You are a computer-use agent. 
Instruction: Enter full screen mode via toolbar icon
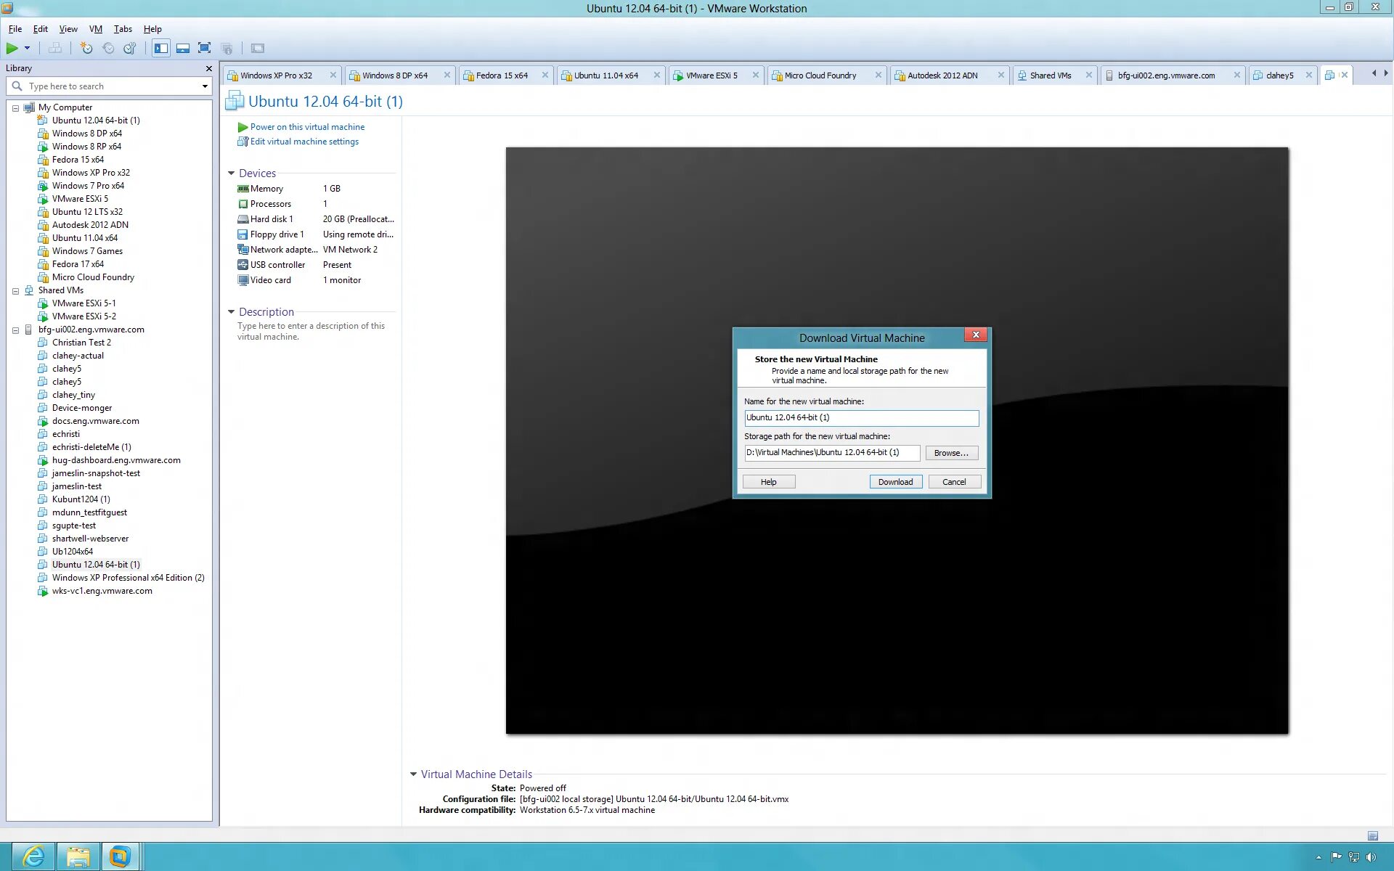click(205, 49)
